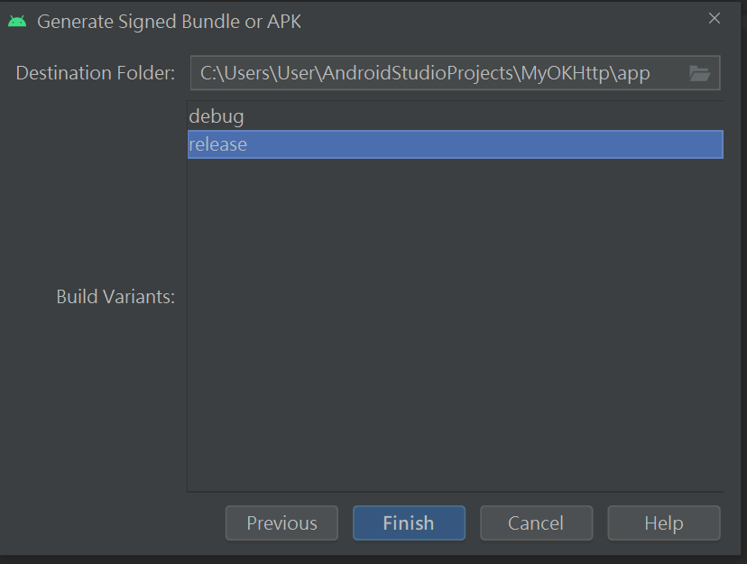747x564 pixels.
Task: Click the dialog title text
Action: [x=169, y=22]
